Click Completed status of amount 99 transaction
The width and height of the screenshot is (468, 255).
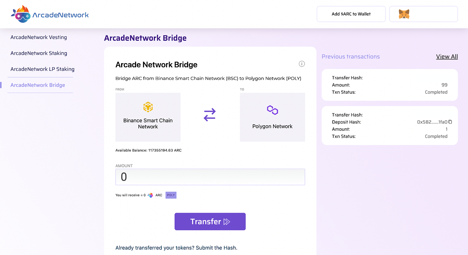(436, 92)
